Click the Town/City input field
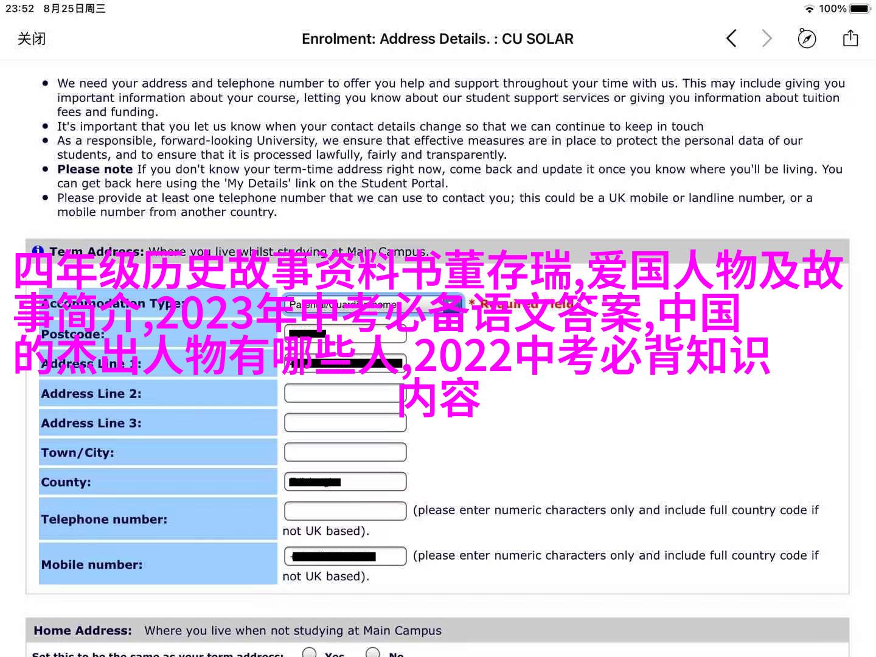 click(345, 452)
